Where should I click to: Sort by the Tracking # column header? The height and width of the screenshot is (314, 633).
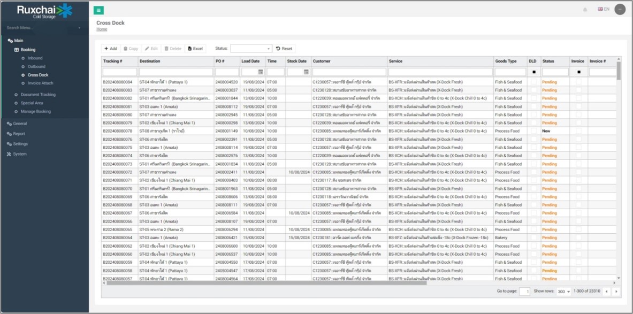(x=119, y=61)
